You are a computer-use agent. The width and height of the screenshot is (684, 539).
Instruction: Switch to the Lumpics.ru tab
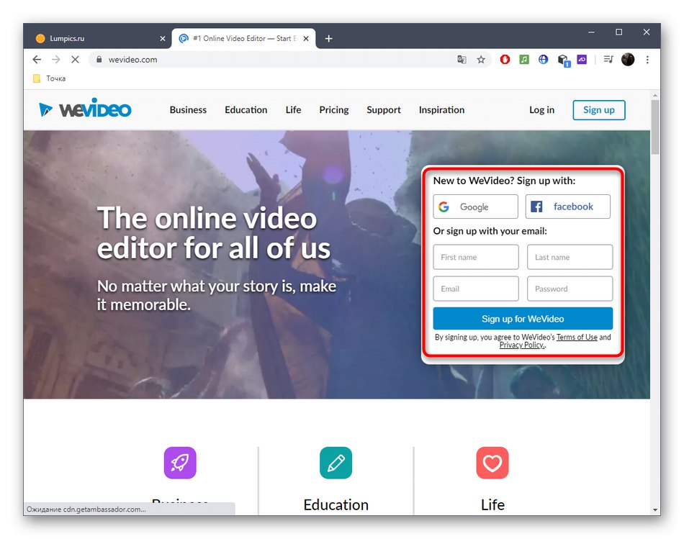point(100,38)
